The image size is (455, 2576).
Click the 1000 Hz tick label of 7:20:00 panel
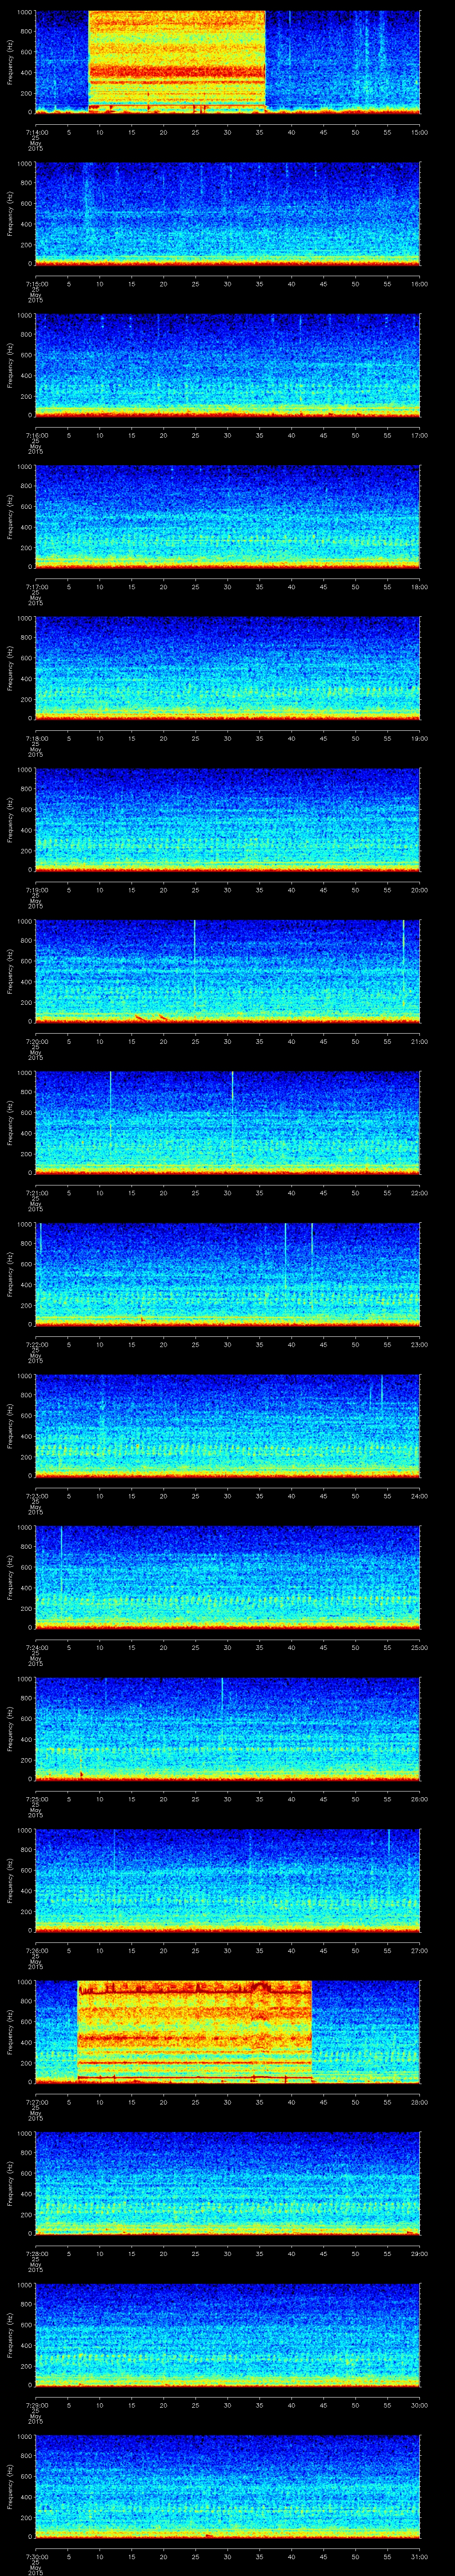pyautogui.click(x=25, y=922)
